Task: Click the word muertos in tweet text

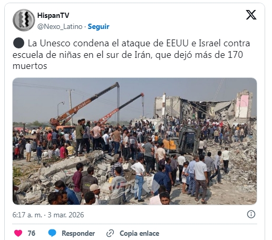Action: (x=30, y=66)
